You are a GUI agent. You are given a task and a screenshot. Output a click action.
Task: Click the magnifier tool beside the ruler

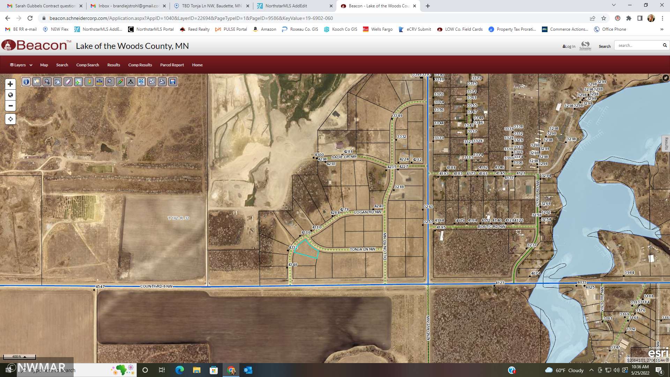pos(110,82)
